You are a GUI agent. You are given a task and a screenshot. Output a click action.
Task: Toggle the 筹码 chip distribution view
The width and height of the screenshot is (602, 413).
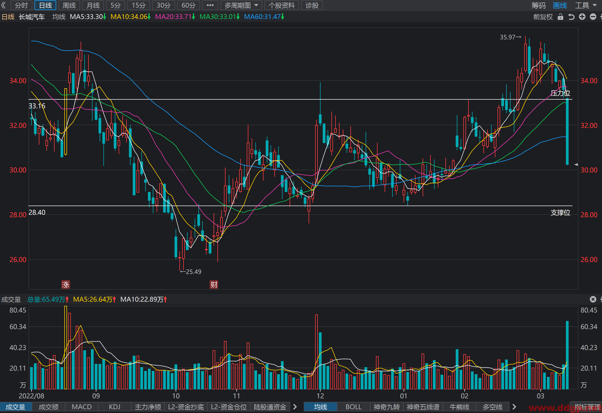[x=538, y=5]
